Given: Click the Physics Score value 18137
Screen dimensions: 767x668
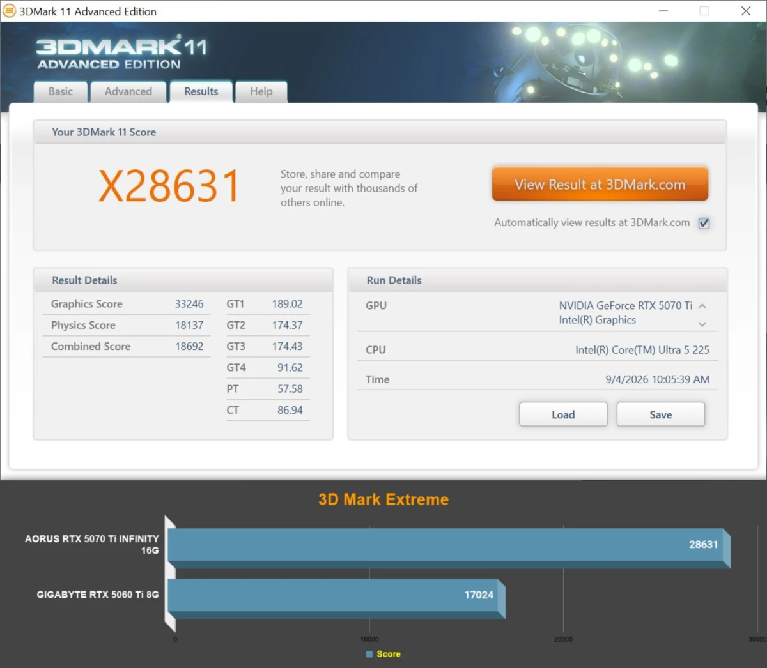Looking at the screenshot, I should point(189,325).
